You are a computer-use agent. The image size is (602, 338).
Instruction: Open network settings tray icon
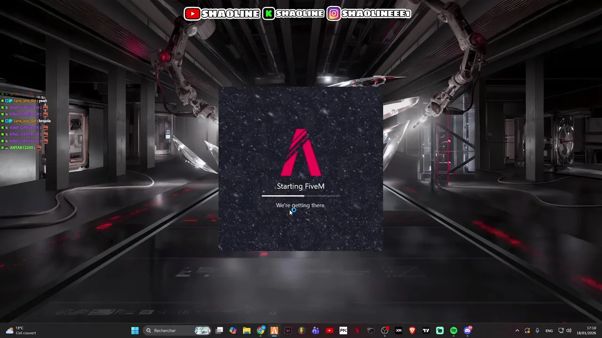[x=561, y=330]
